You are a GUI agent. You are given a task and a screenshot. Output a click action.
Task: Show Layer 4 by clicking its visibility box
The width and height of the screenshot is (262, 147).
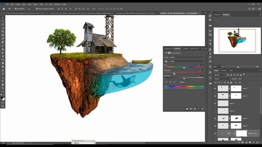coord(215,111)
